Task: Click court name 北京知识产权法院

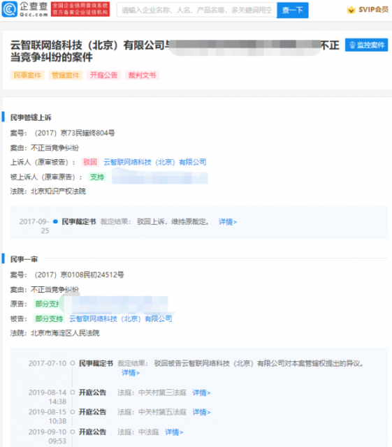Action: pos(58,191)
